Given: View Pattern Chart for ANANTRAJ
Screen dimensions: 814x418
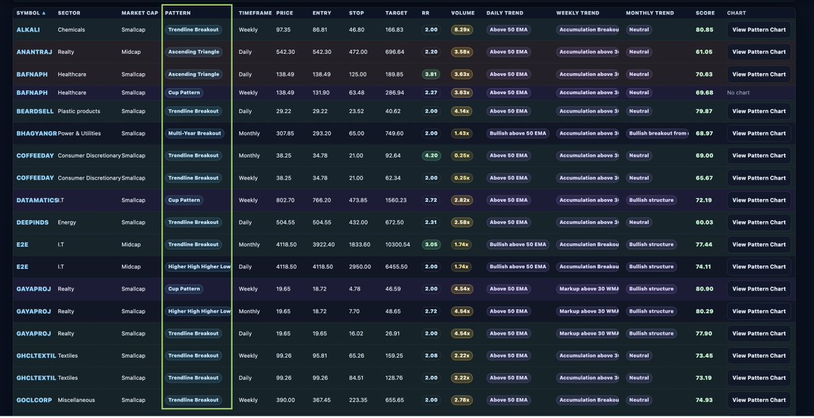Looking at the screenshot, I should [758, 51].
